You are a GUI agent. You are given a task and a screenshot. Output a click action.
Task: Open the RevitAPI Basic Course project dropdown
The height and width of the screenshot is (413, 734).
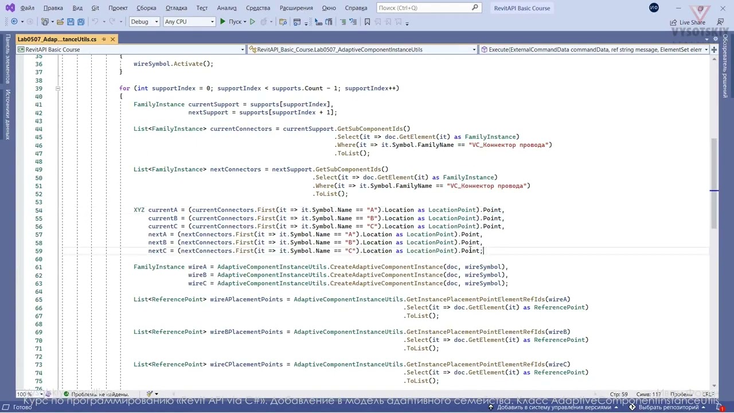click(x=131, y=49)
